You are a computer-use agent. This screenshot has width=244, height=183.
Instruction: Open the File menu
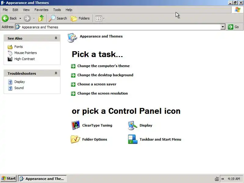coord(5,10)
